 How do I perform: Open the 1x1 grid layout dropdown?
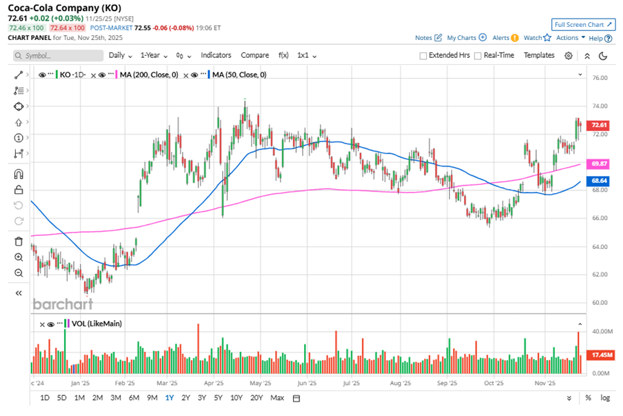(x=307, y=56)
